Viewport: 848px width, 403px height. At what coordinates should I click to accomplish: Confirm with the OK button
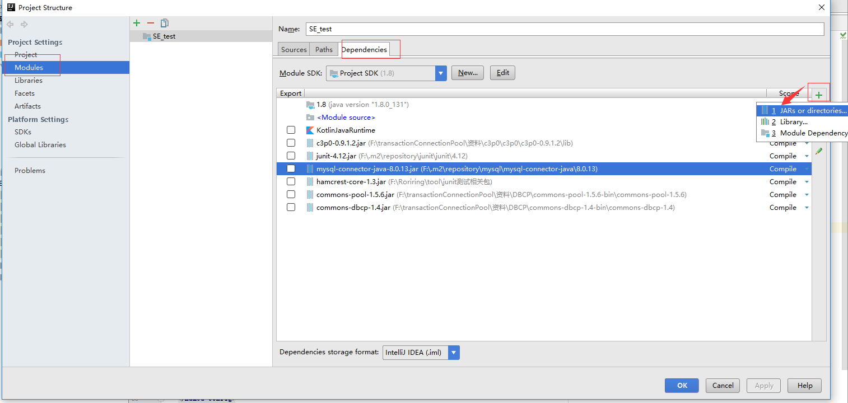(x=682, y=386)
